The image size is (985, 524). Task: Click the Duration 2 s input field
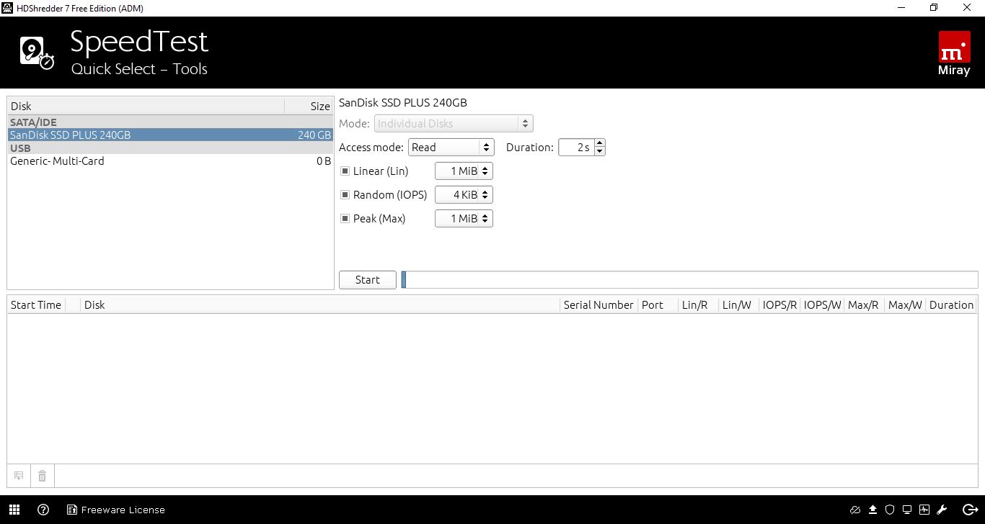[x=576, y=148]
